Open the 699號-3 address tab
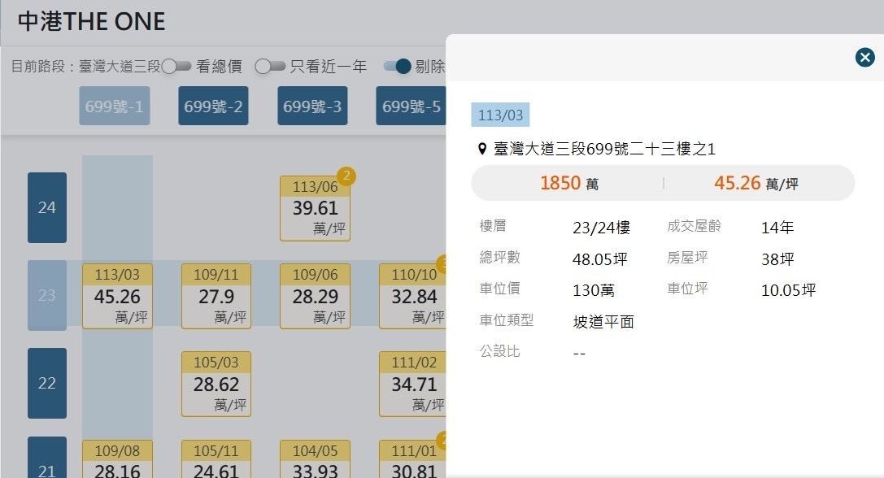The height and width of the screenshot is (478, 884). 312,106
